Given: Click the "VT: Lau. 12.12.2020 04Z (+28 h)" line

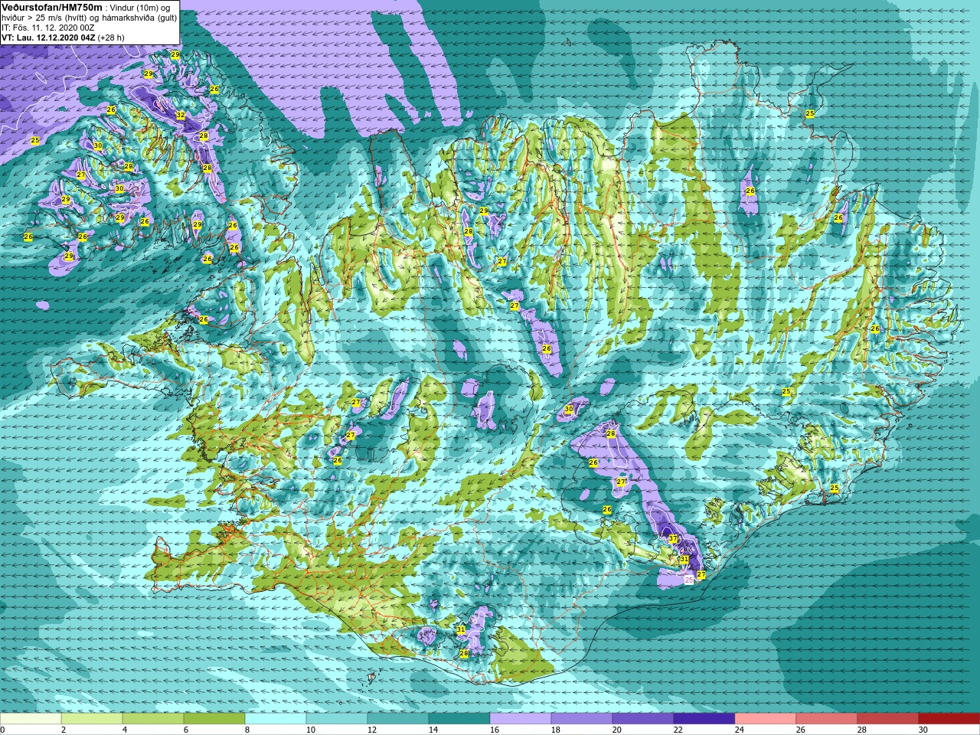Looking at the screenshot, I should [63, 37].
